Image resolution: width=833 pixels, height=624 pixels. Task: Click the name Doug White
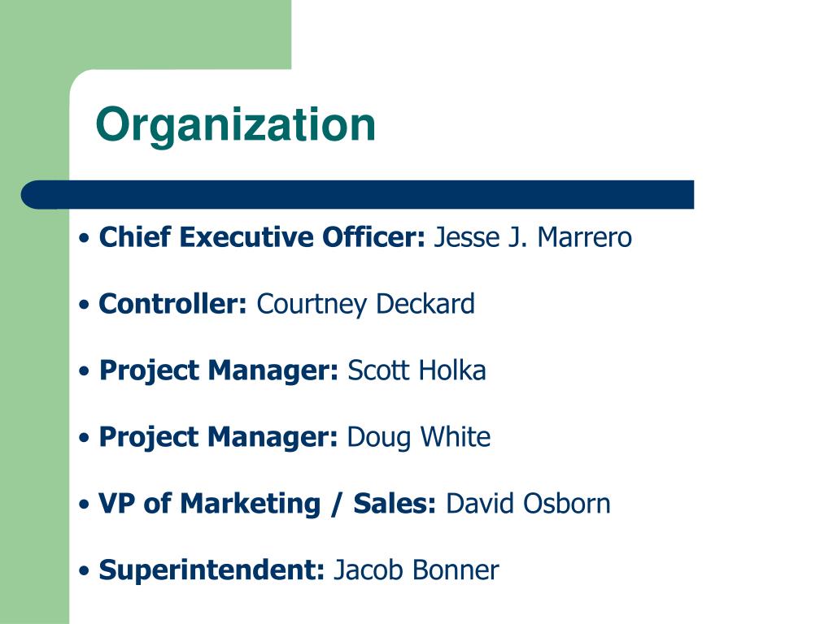[419, 438]
